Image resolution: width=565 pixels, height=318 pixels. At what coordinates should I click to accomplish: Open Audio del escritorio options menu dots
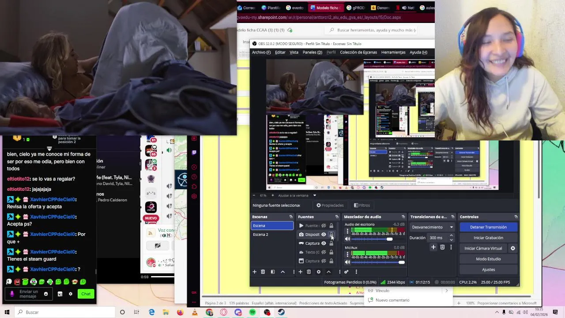coord(347,231)
